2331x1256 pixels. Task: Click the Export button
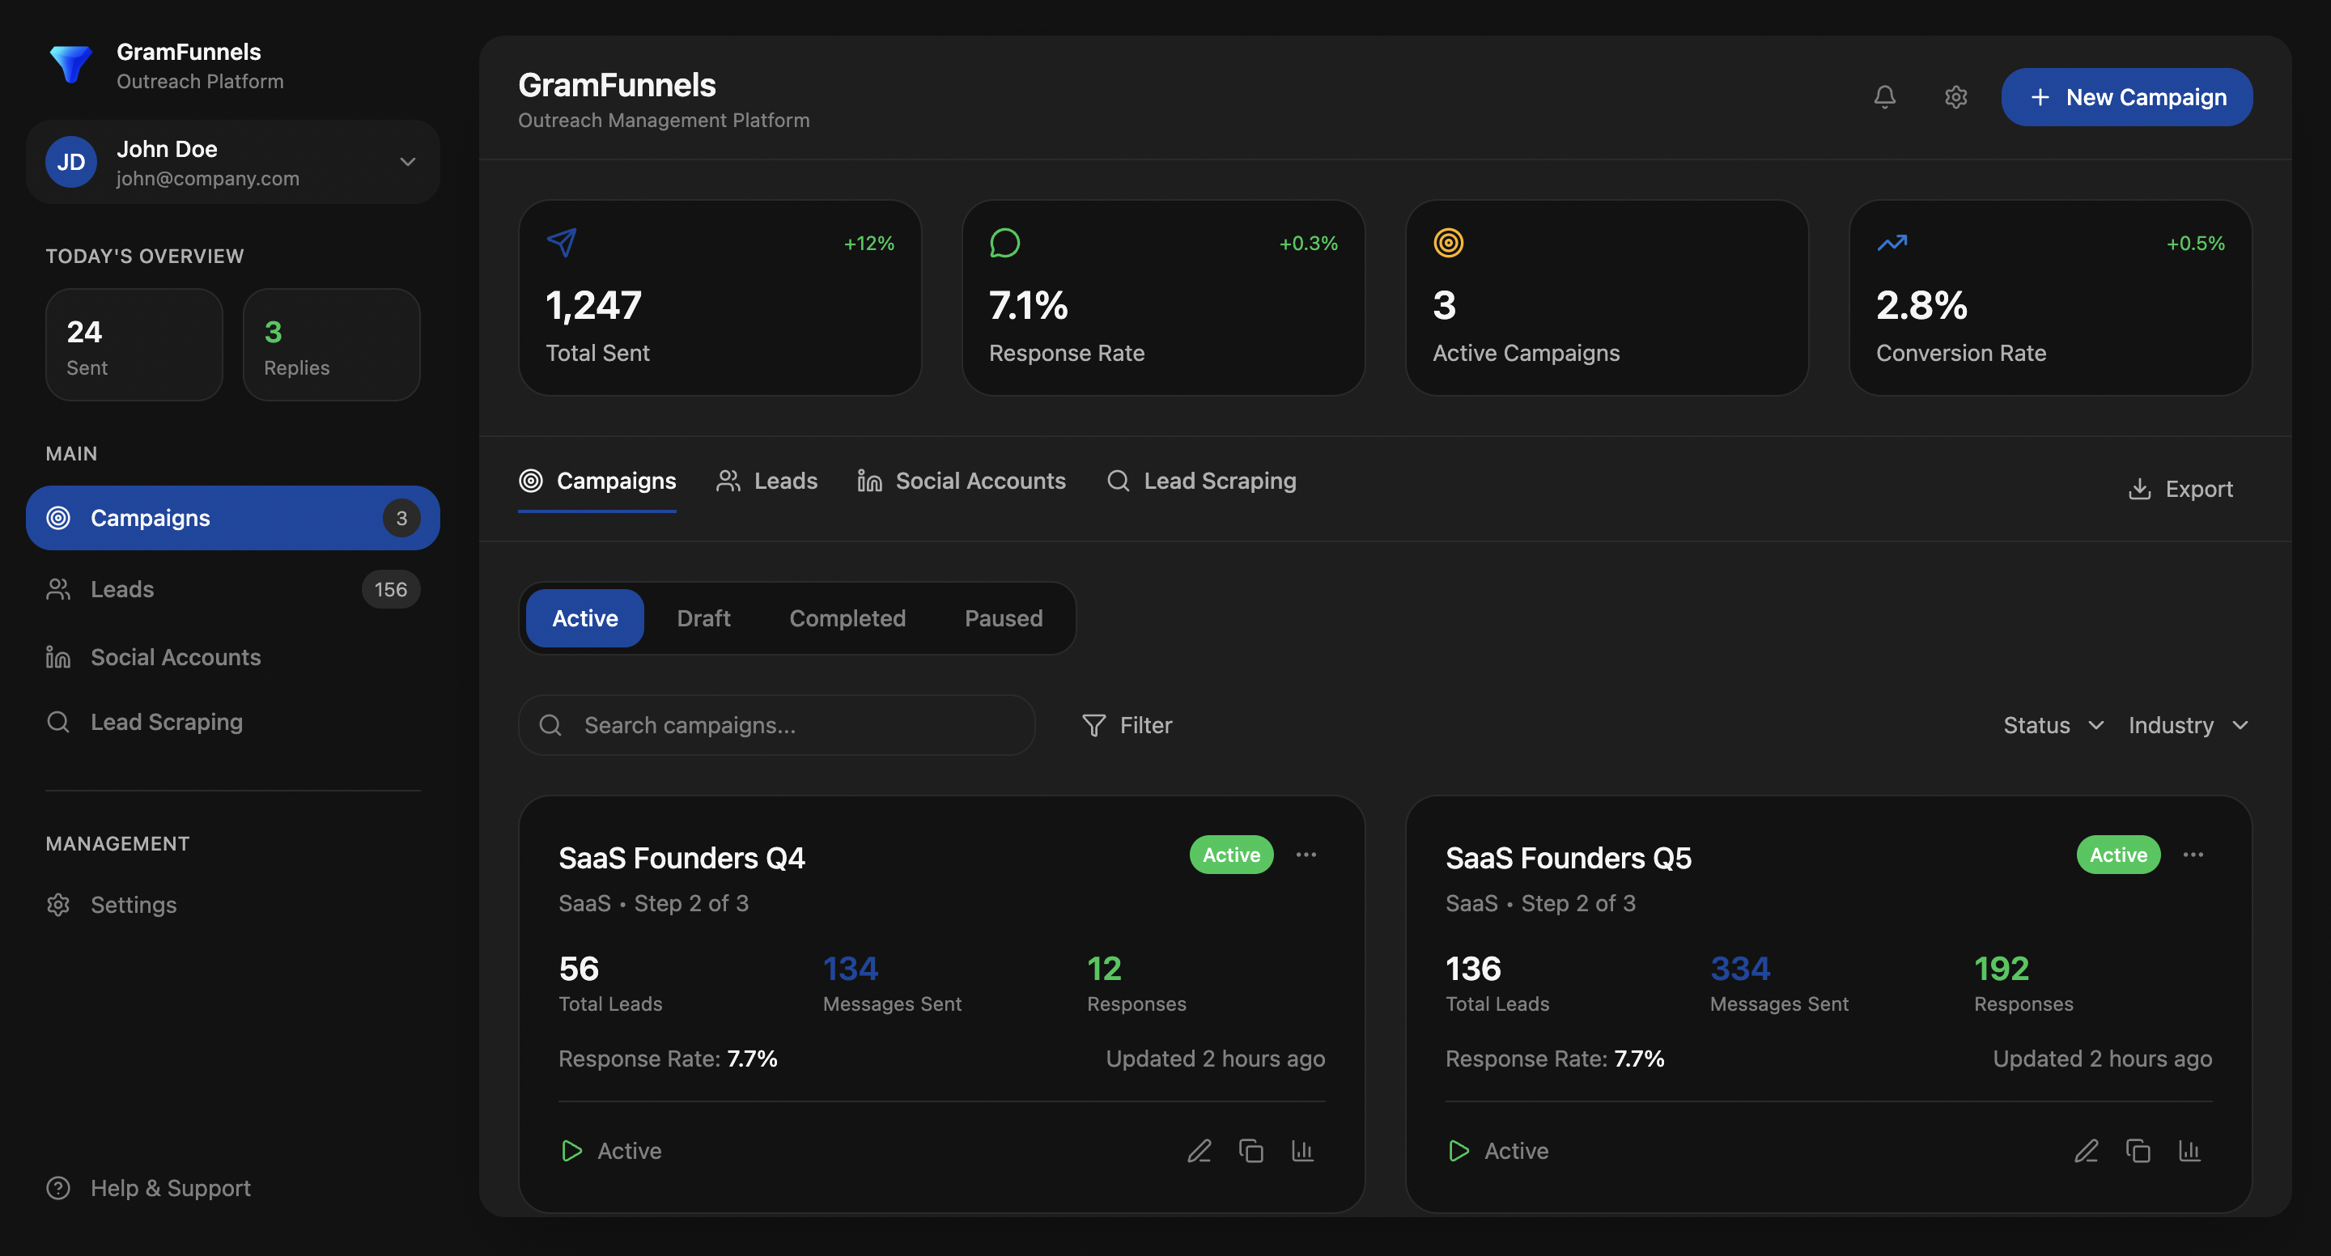click(2180, 489)
